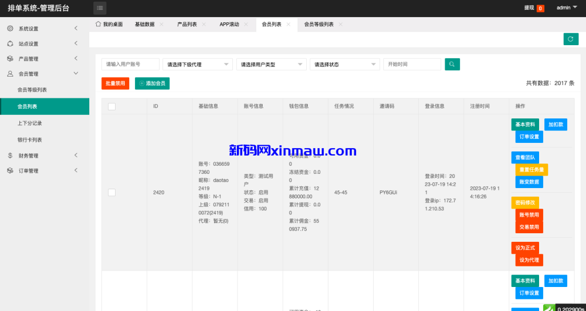
Task: Click the 排单系统-管理后台 title
Action: (x=38, y=8)
